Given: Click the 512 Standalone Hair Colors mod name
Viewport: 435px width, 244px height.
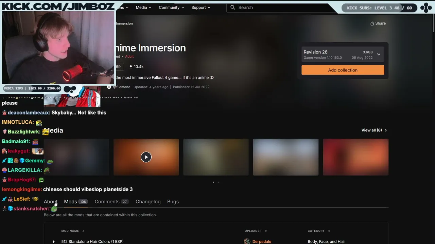Looking at the screenshot, I should click(x=92, y=242).
